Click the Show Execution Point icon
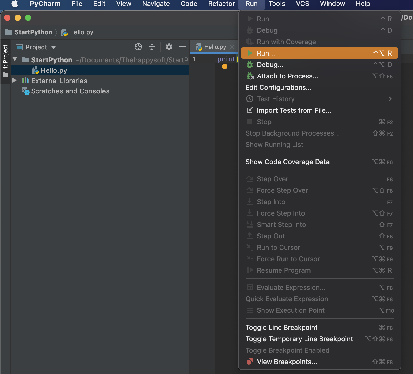 (250, 310)
